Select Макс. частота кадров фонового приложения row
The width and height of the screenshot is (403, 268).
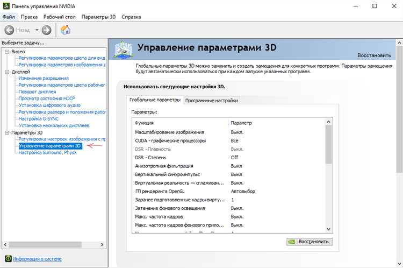(229, 225)
